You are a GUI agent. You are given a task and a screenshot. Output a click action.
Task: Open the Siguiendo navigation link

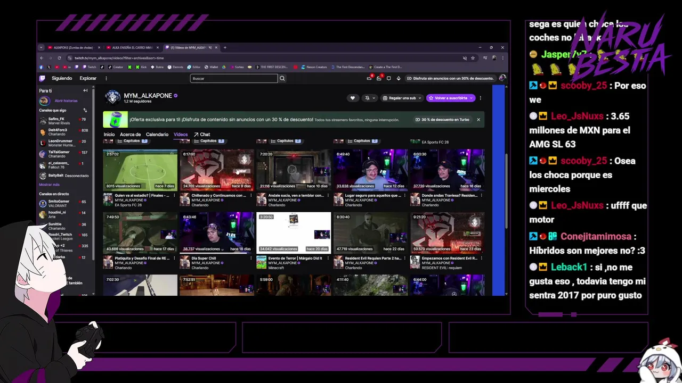(x=62, y=78)
